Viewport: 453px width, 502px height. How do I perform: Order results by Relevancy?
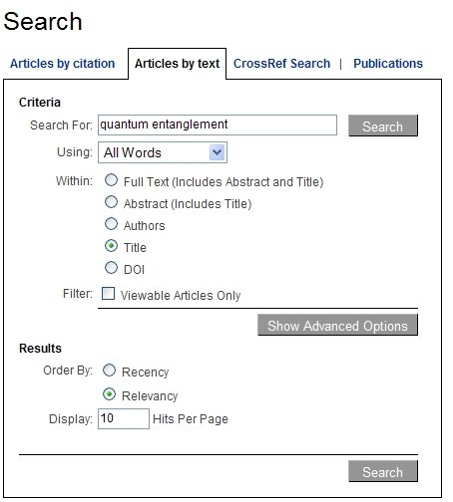click(109, 394)
